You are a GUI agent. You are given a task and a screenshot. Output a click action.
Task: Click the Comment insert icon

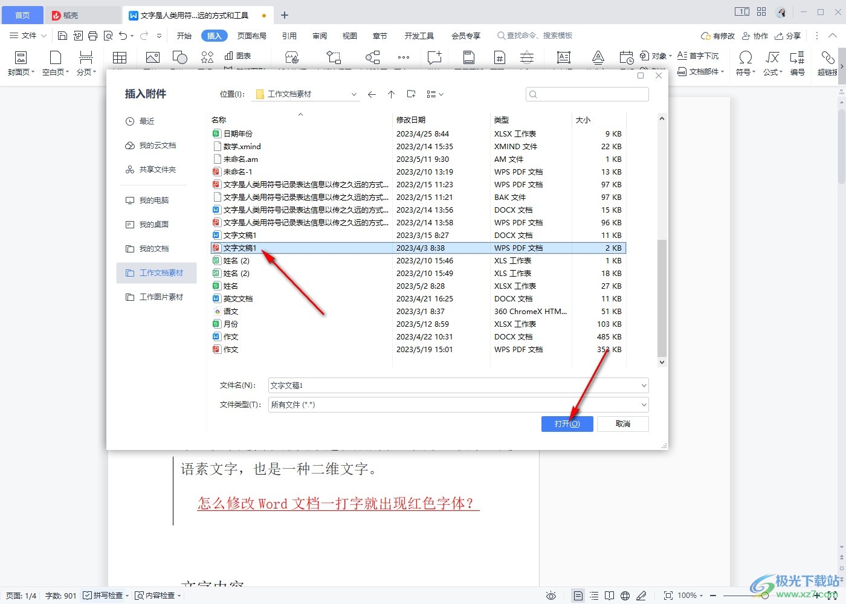click(434, 58)
